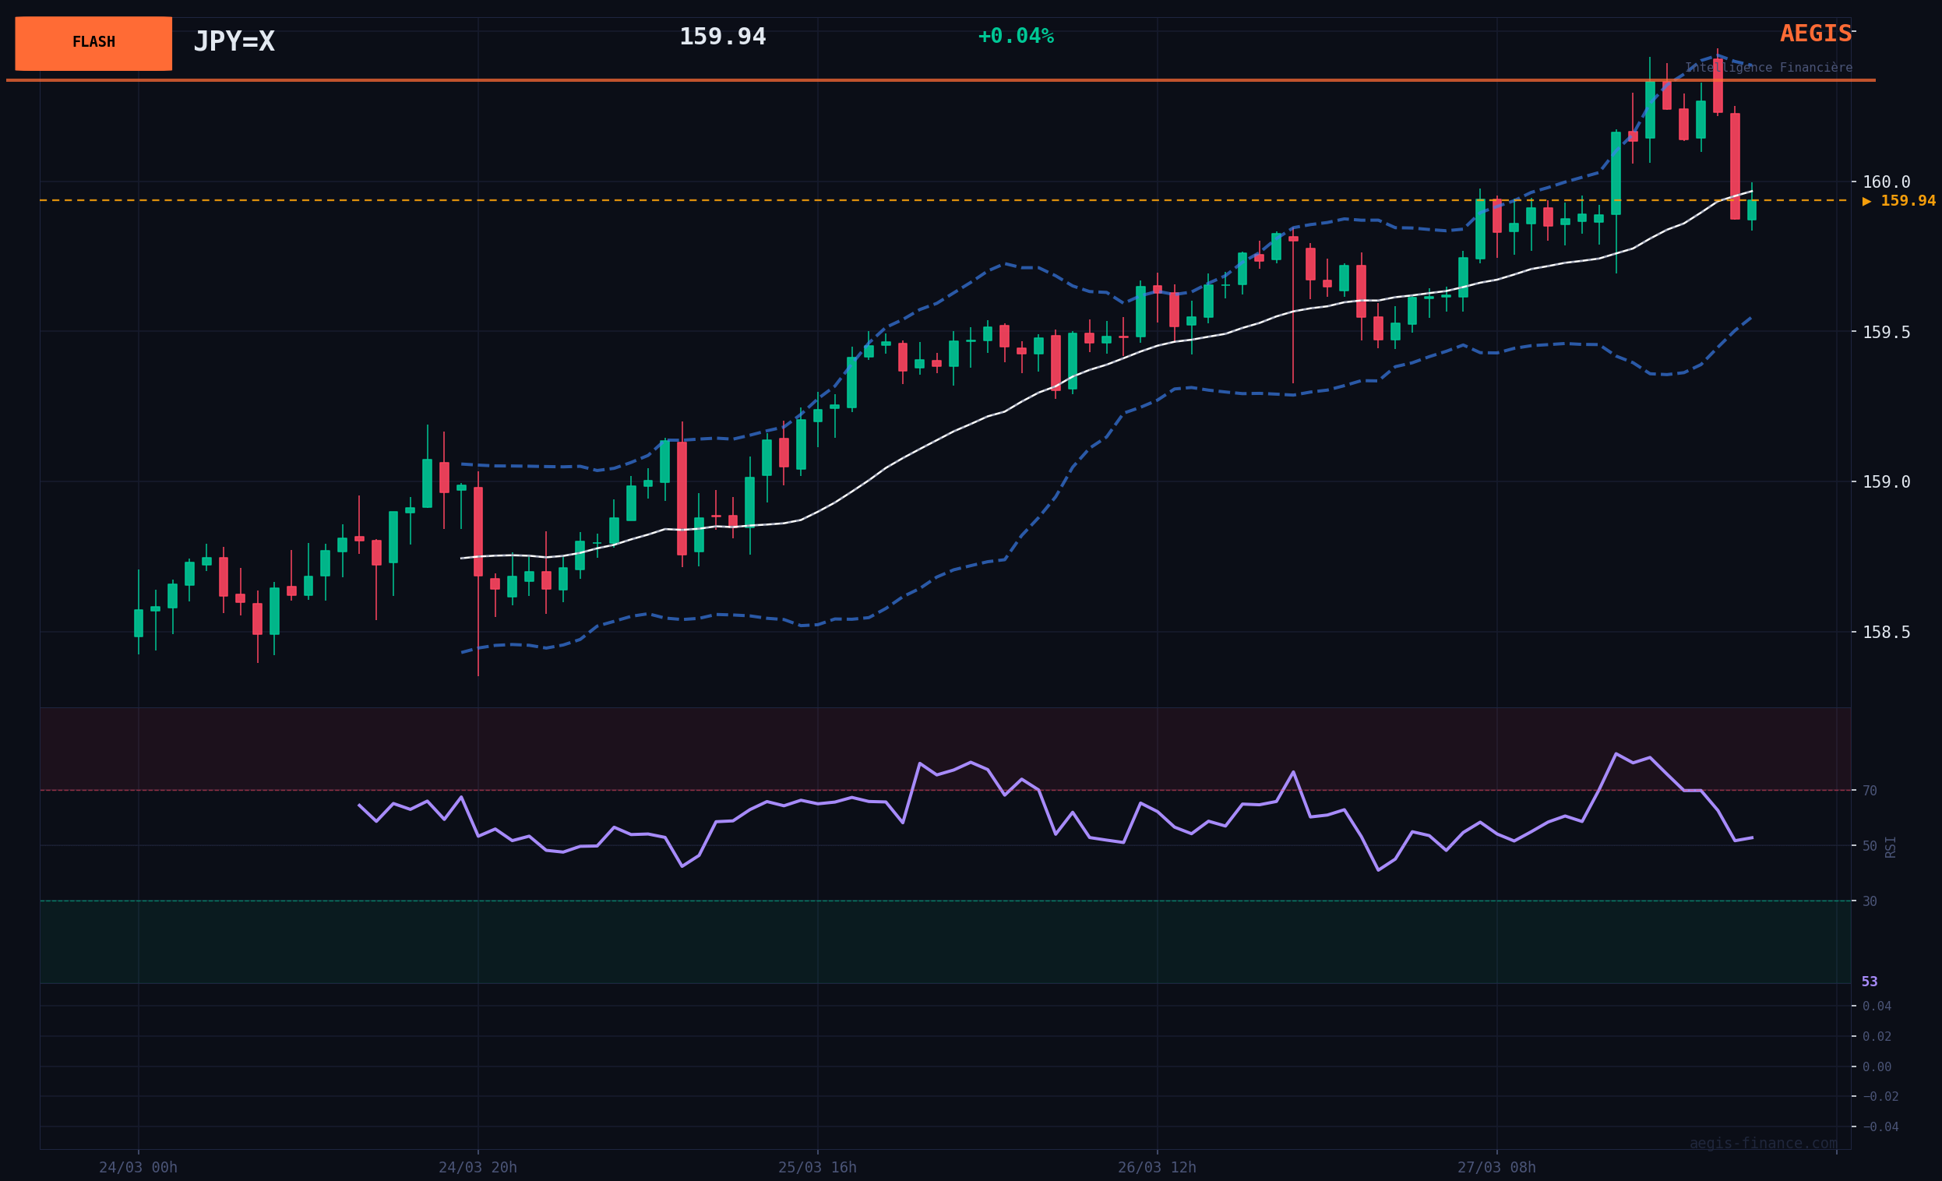
Task: Click the 26/03 12h time axis label
Action: tap(1156, 1168)
